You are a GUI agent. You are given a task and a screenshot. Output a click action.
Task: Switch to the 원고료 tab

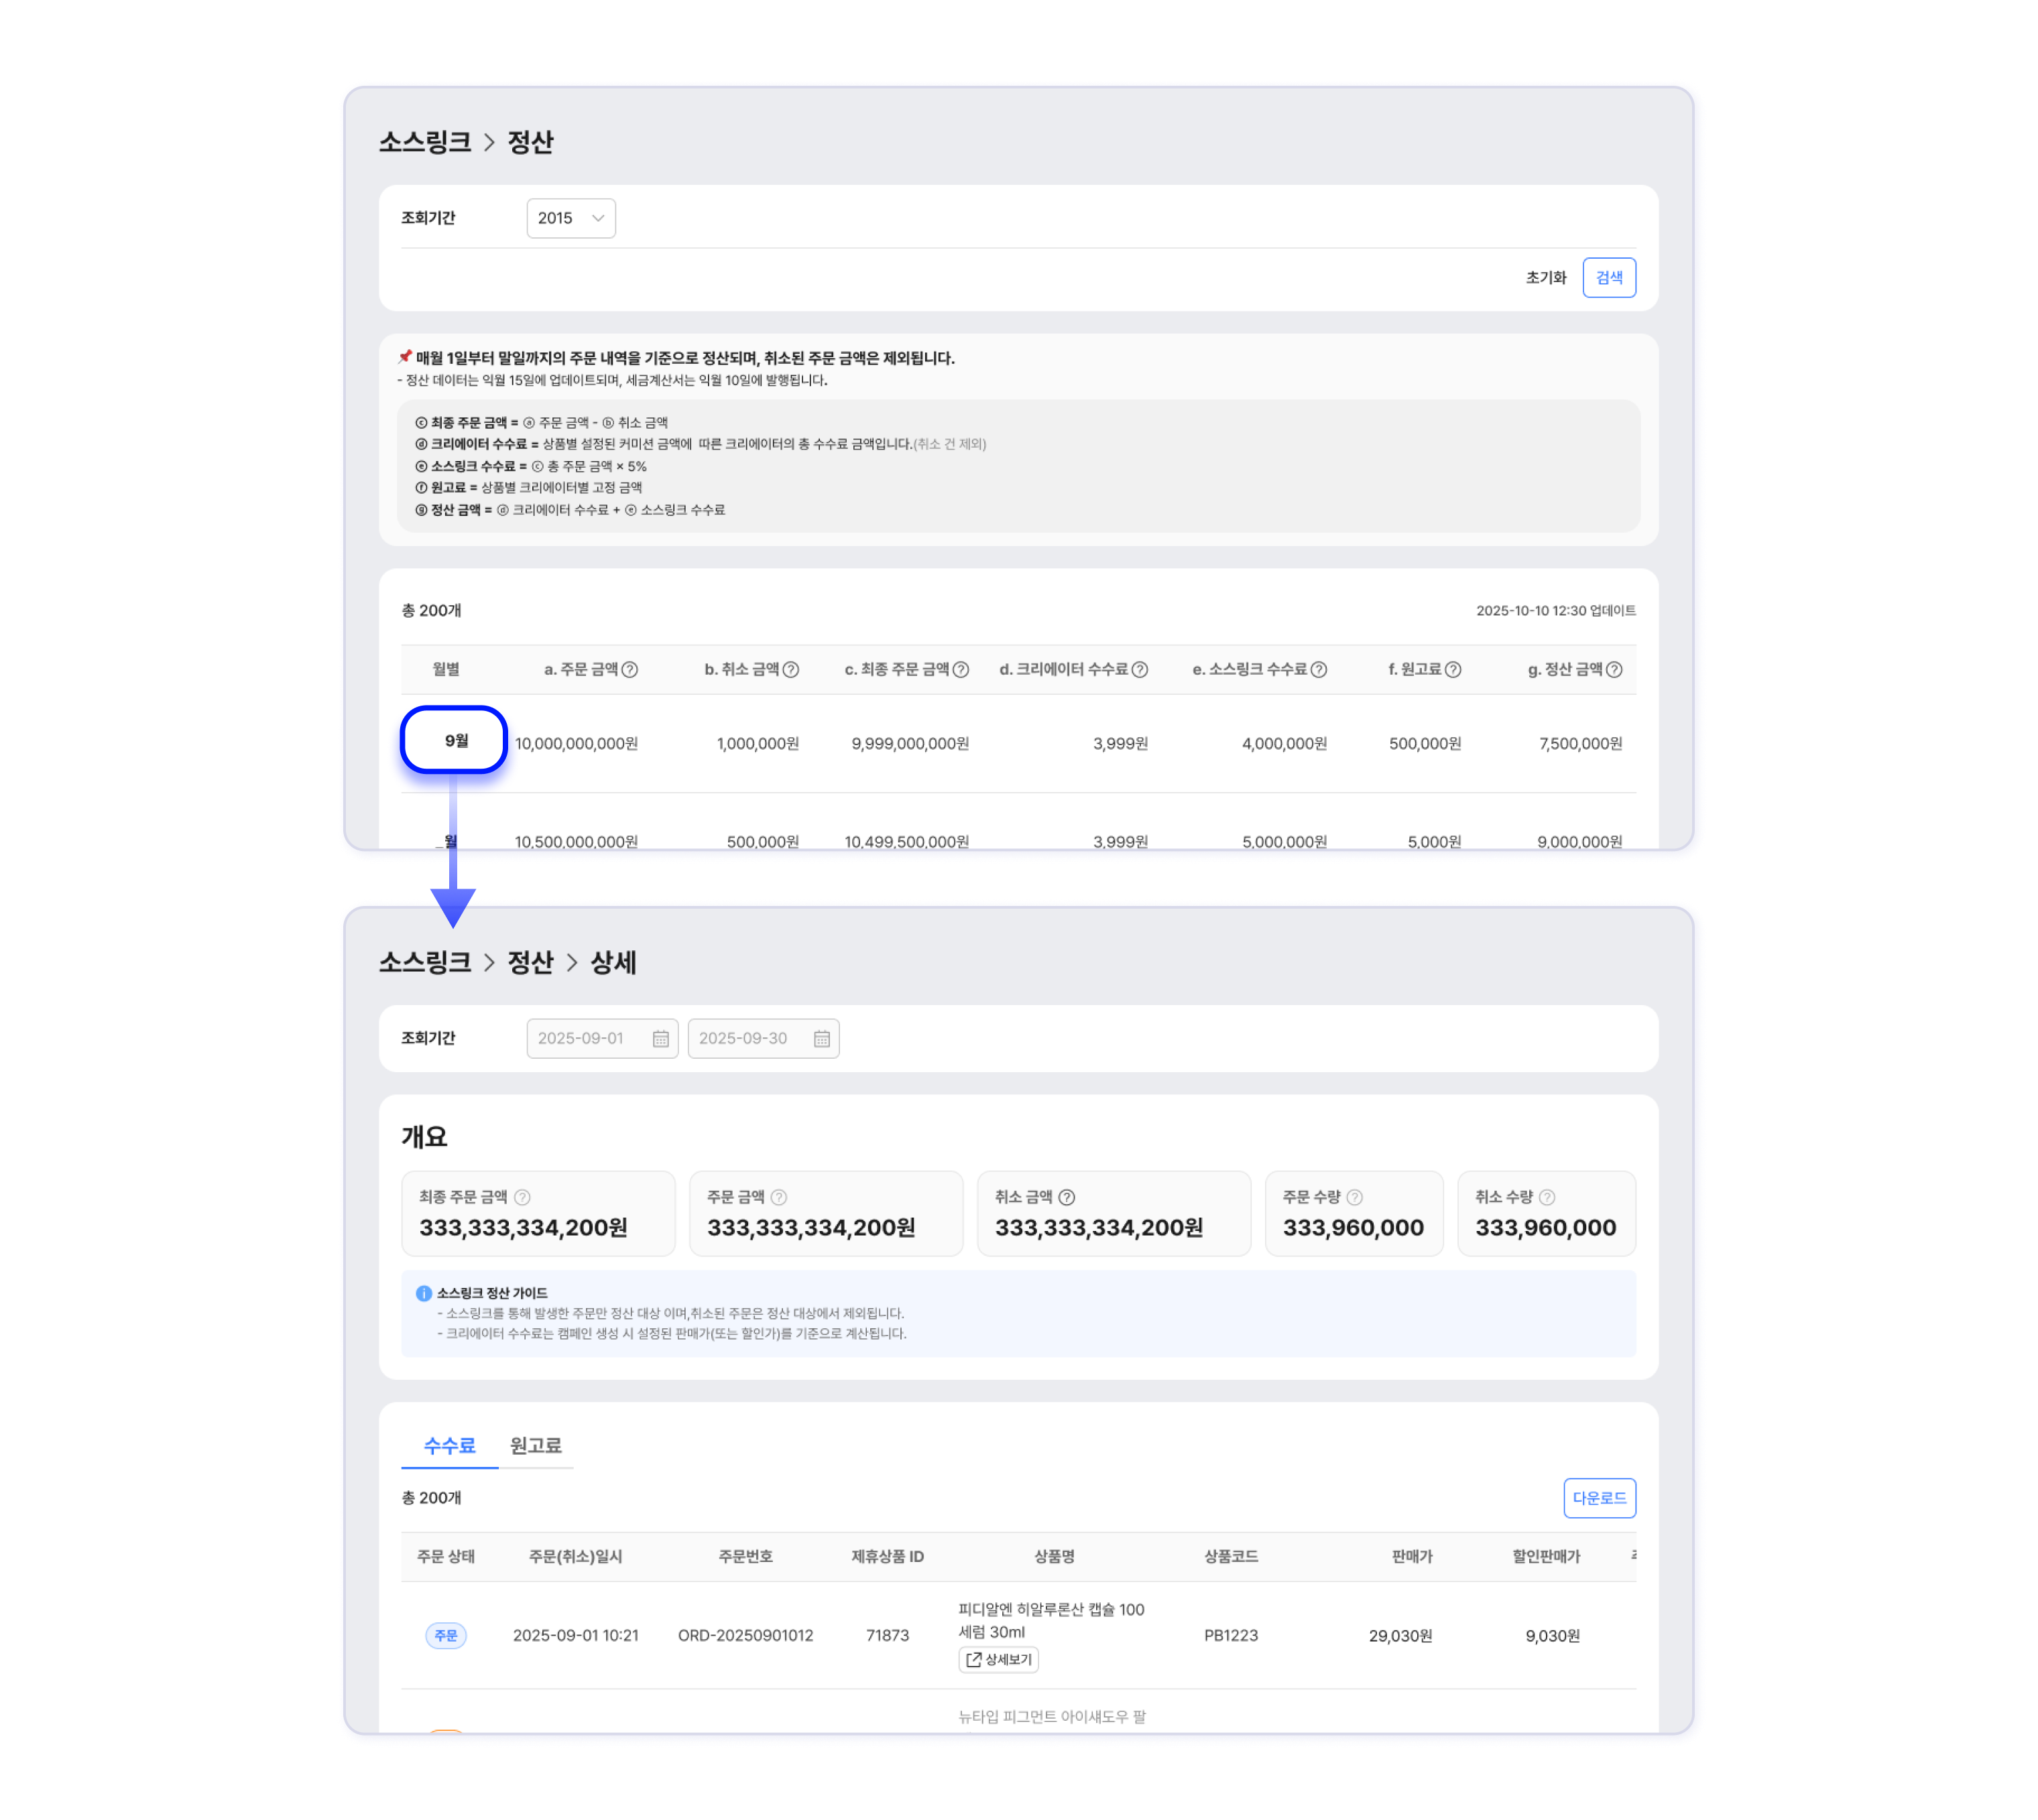(535, 1445)
